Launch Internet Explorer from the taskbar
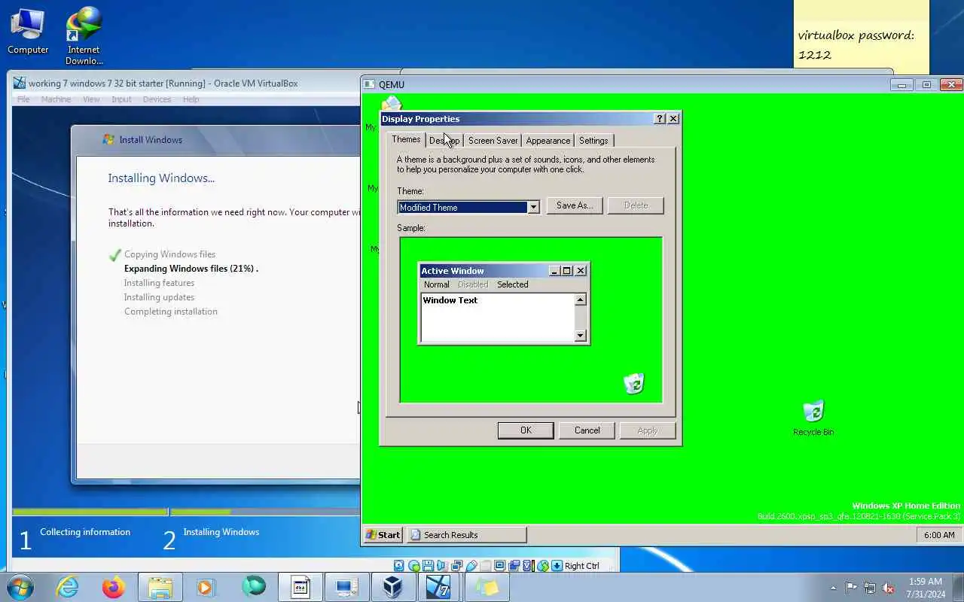This screenshot has width=964, height=602. (x=67, y=587)
